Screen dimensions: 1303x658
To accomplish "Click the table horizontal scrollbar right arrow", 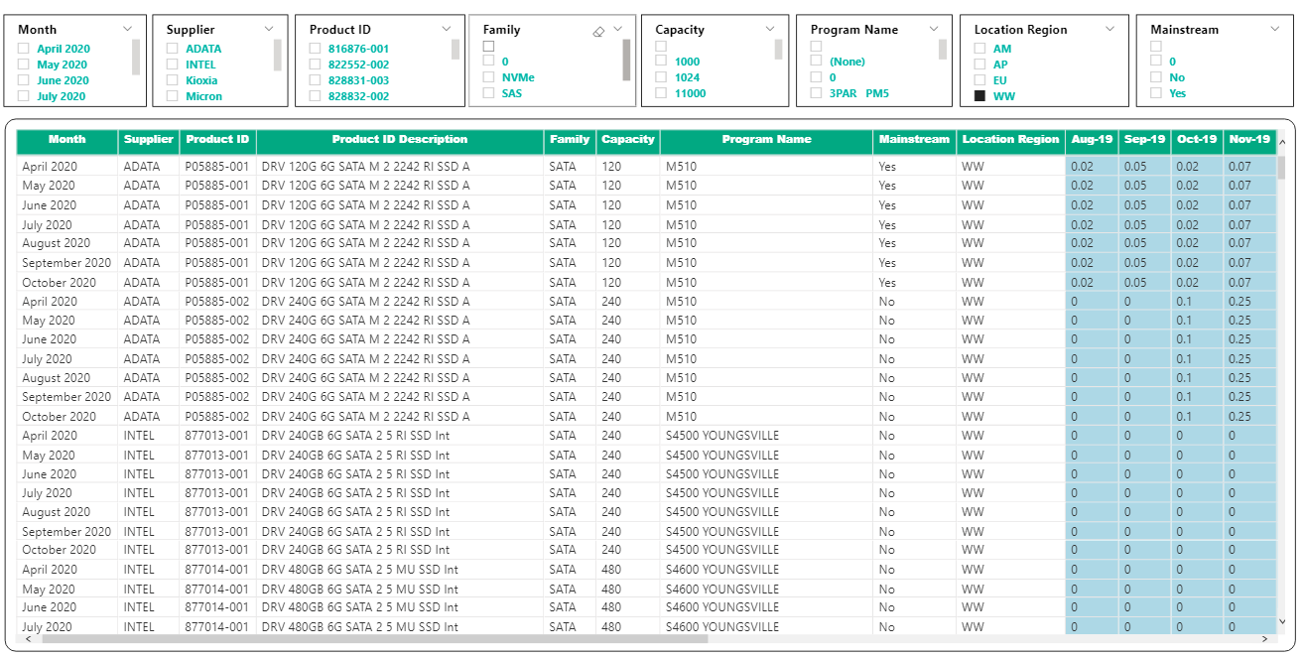I will [x=1264, y=640].
